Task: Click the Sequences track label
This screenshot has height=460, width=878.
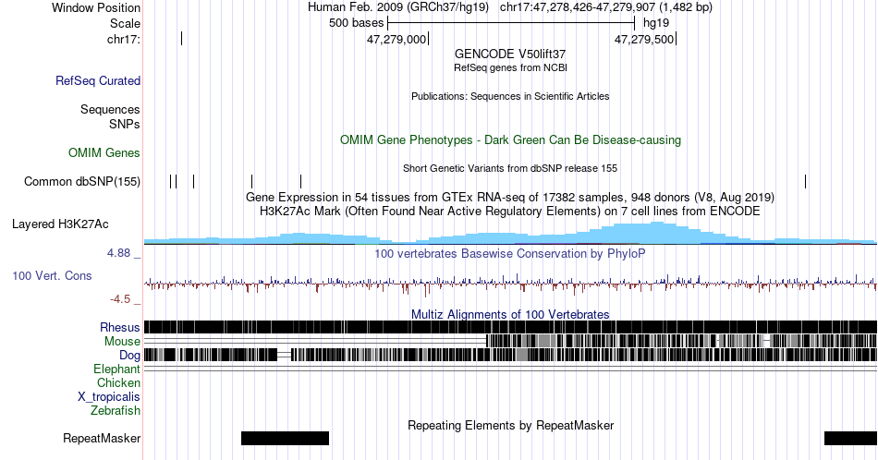Action: coord(110,109)
